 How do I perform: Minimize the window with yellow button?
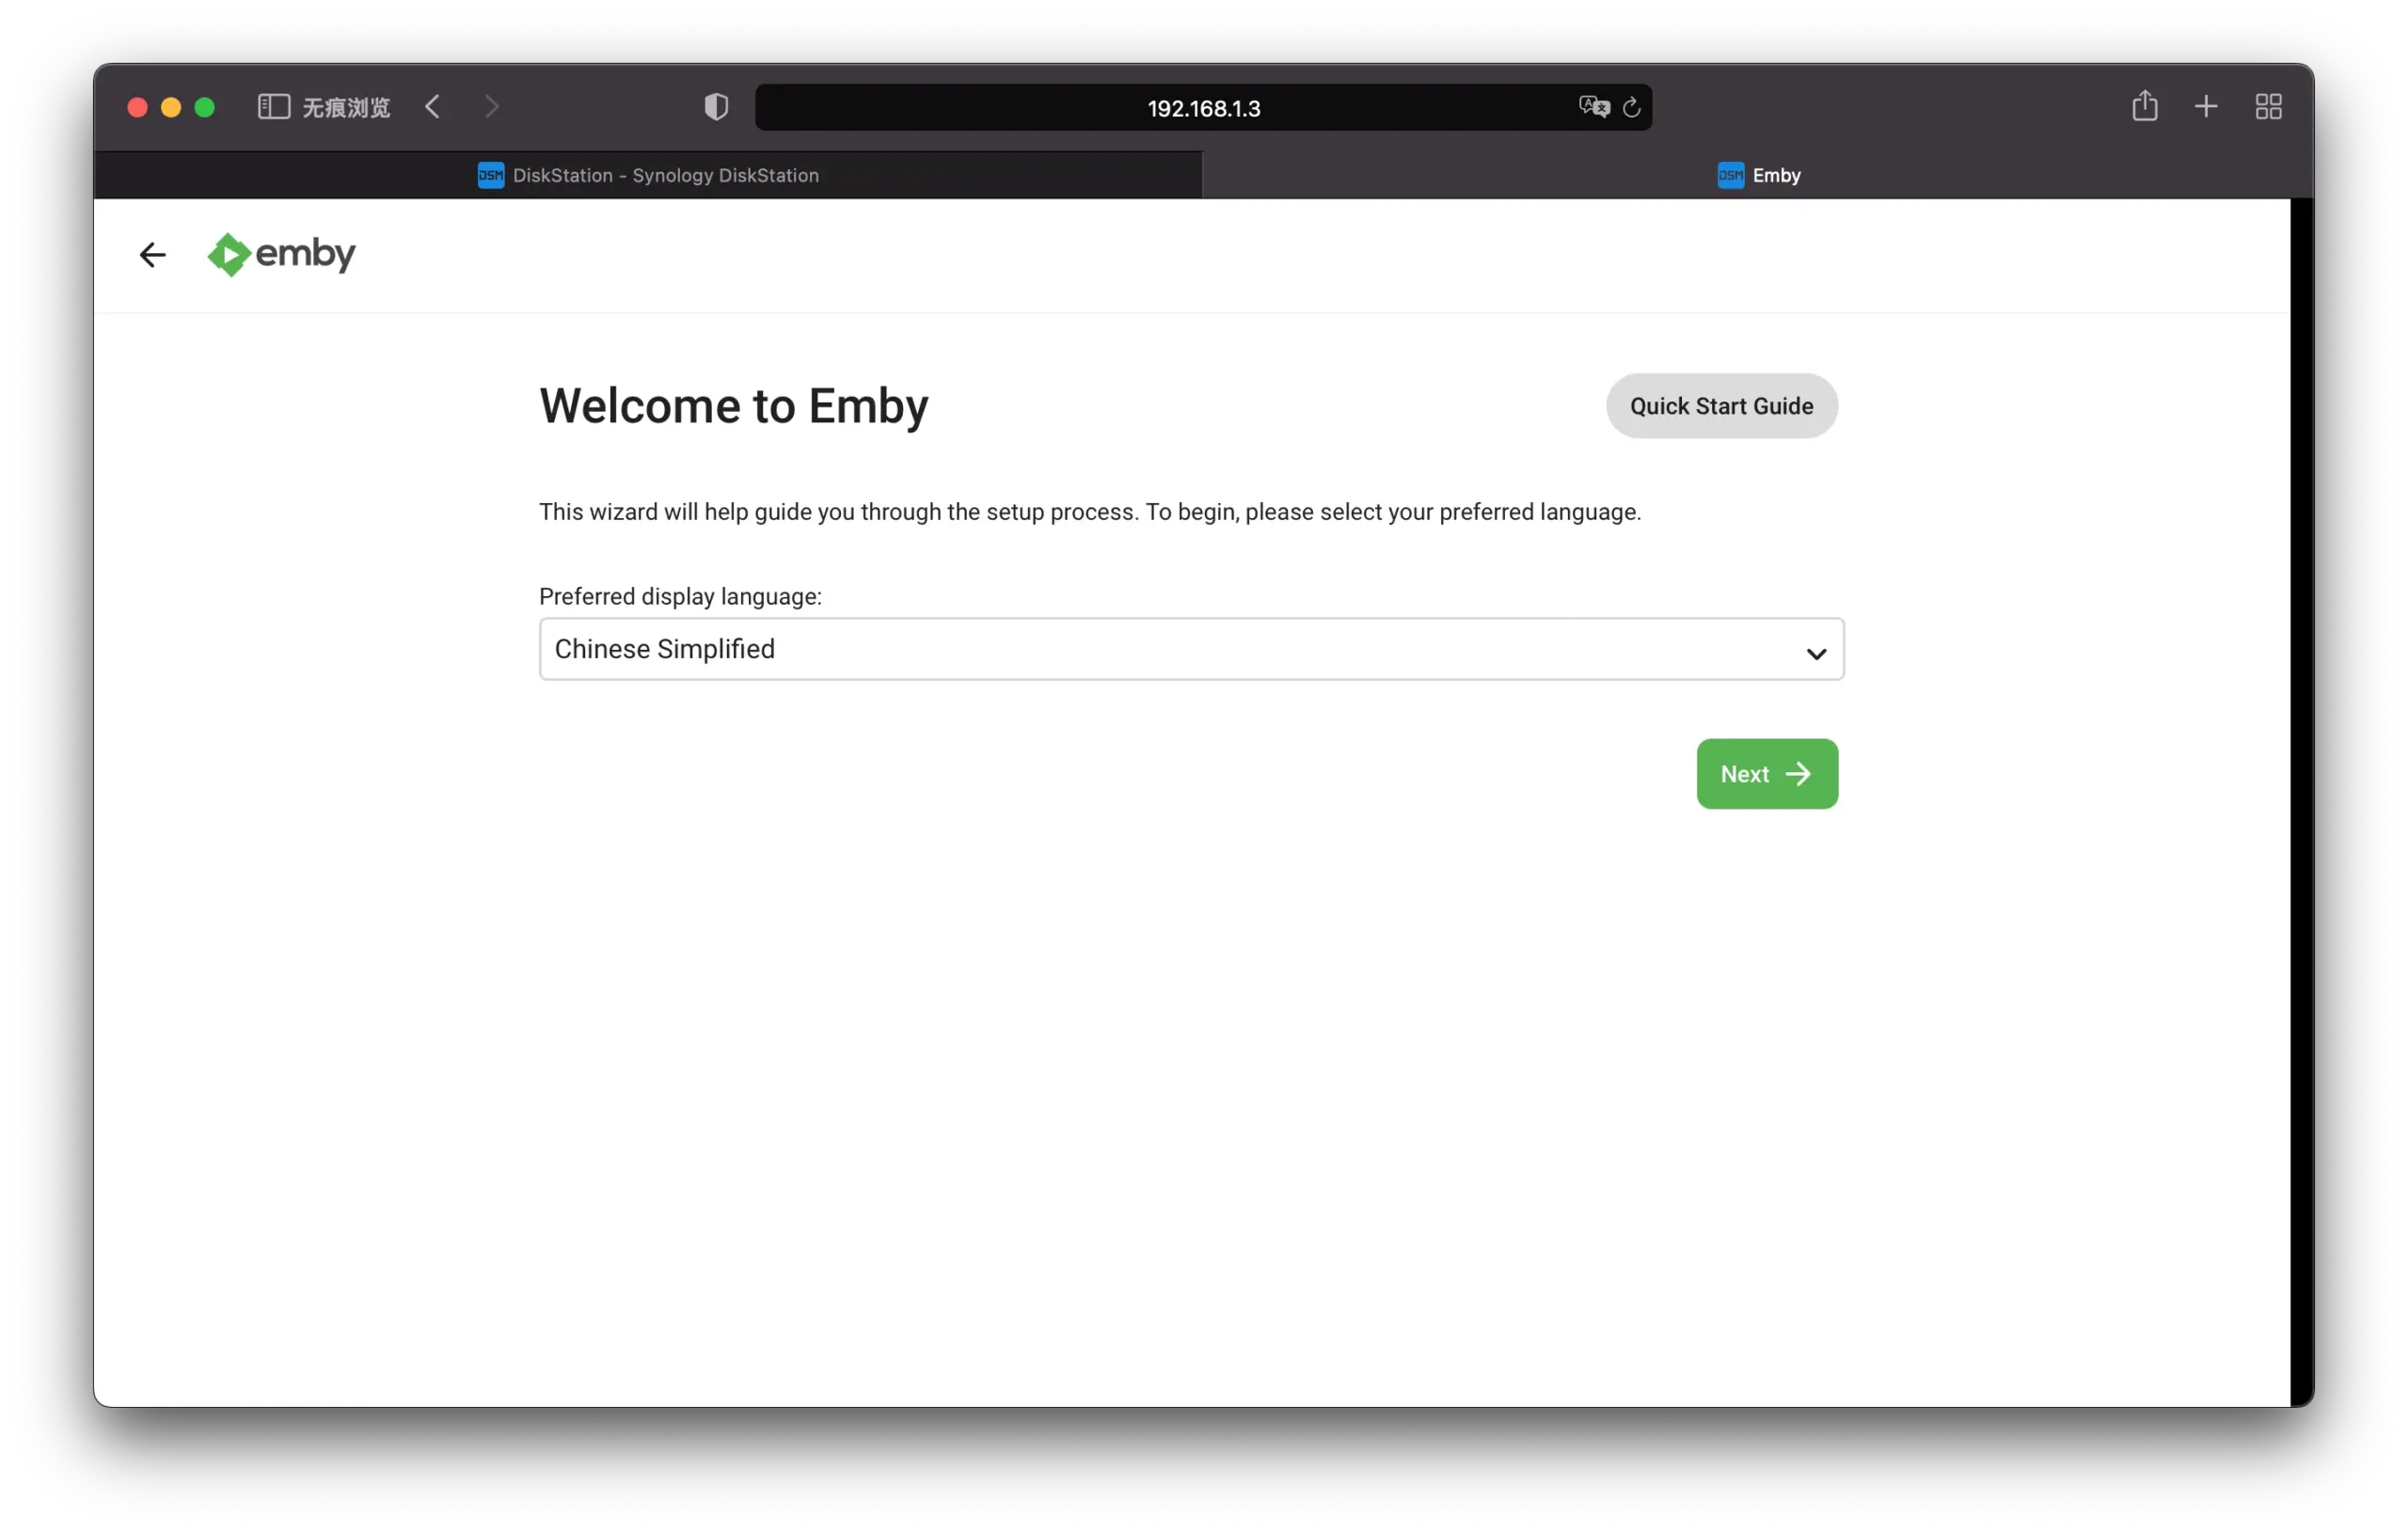(171, 107)
